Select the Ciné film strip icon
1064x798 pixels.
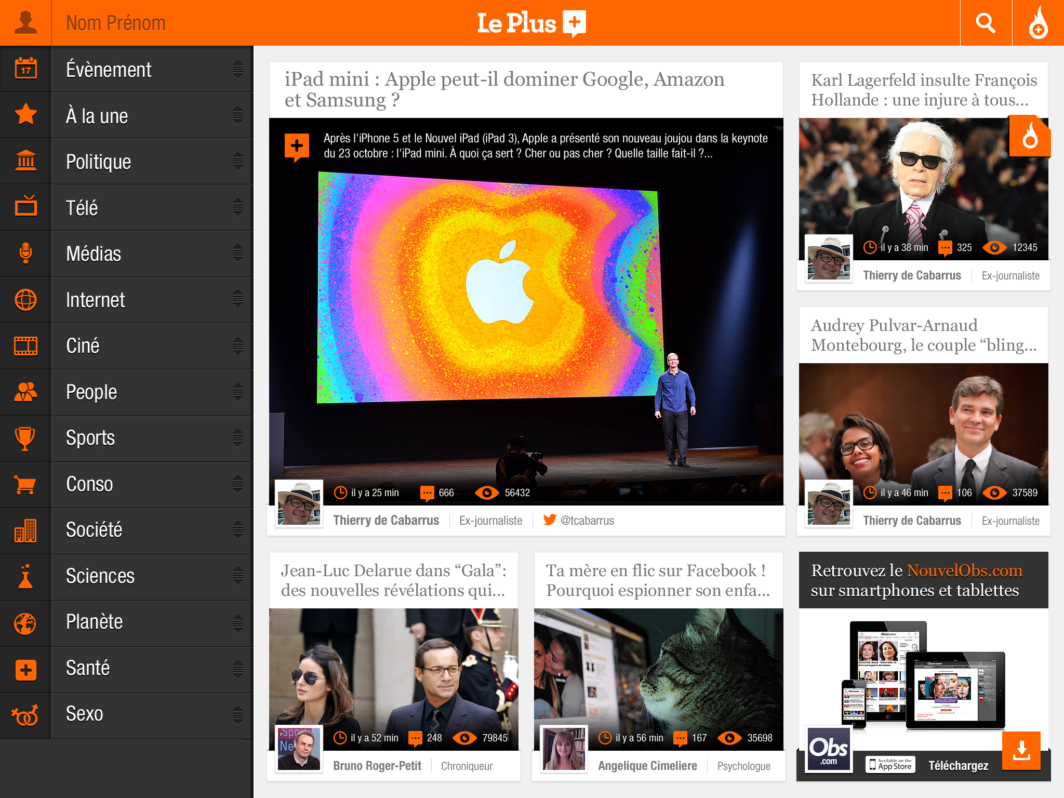(25, 345)
